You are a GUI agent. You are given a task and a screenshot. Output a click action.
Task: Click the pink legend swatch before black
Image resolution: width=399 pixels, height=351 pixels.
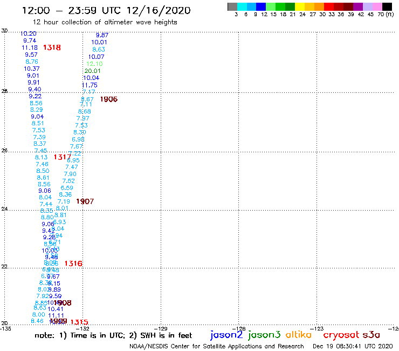[x=377, y=6]
